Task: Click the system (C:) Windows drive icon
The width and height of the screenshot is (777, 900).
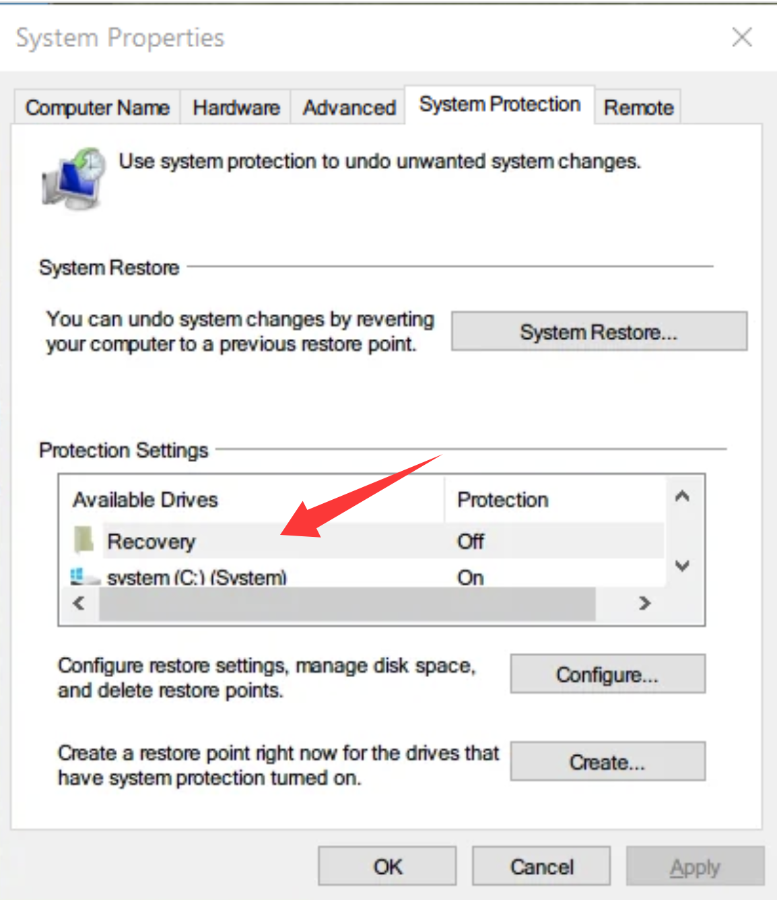Action: 81,576
